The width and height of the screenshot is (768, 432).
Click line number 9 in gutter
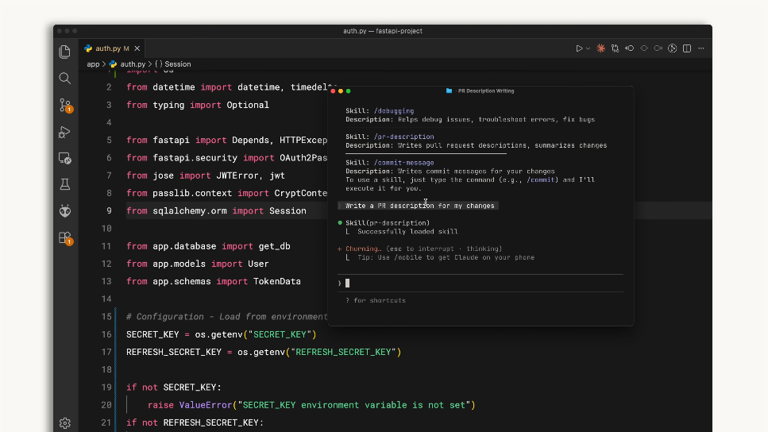pos(109,210)
